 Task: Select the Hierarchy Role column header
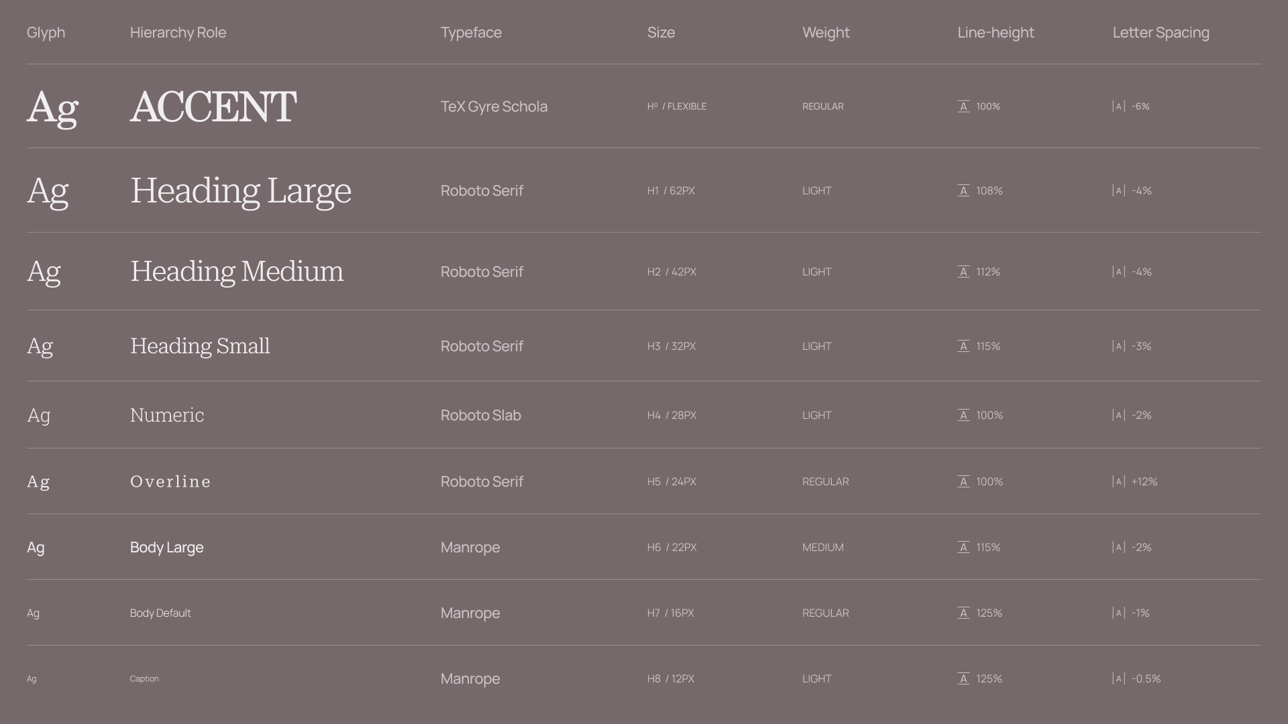[178, 33]
